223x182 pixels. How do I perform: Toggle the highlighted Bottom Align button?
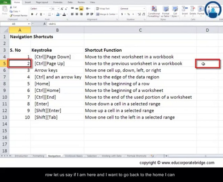pyautogui.click(x=81, y=9)
